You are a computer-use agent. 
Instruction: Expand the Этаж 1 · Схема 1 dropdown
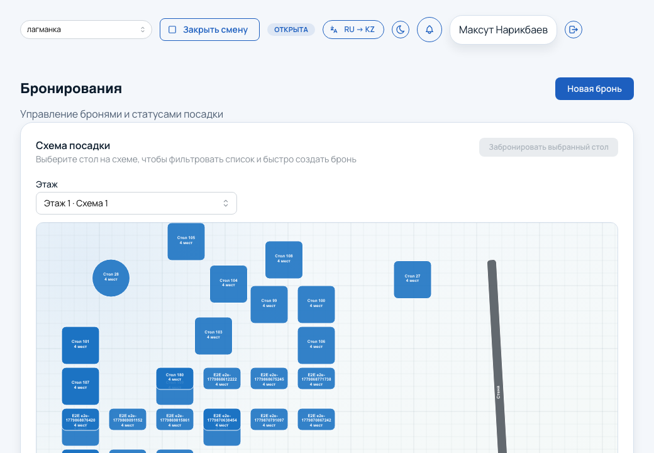(x=136, y=203)
